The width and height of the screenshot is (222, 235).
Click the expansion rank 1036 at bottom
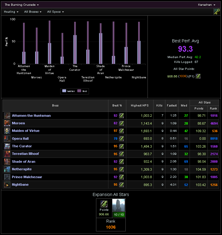pyautogui.click(x=111, y=227)
